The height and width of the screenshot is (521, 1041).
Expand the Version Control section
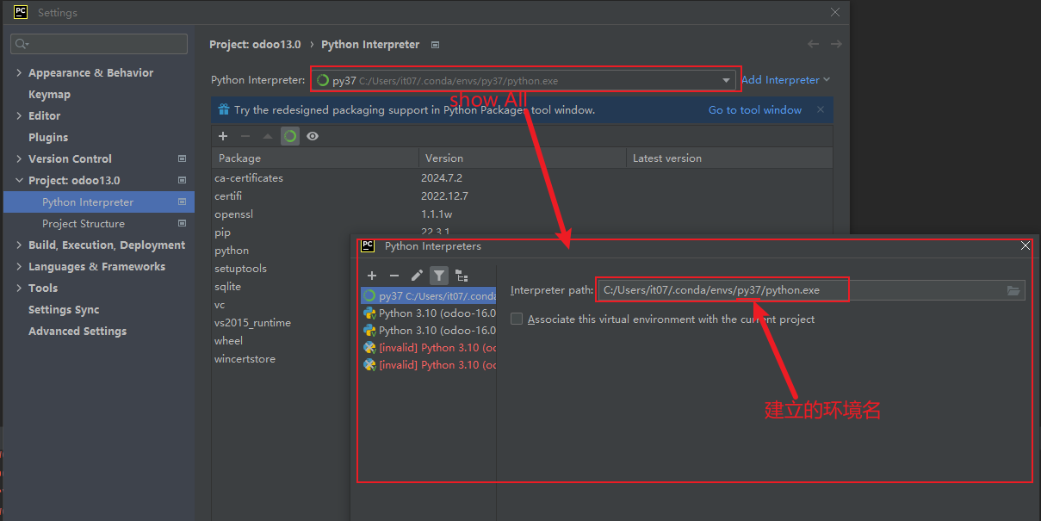tap(19, 158)
